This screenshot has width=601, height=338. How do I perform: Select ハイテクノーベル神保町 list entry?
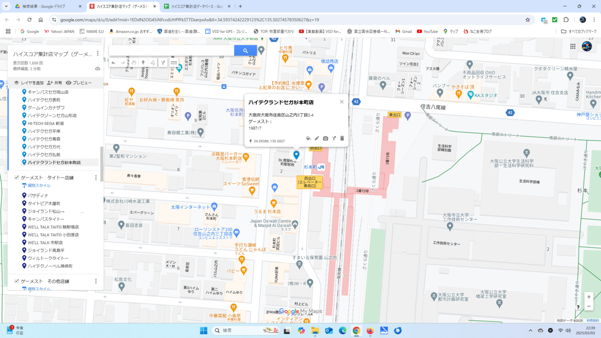click(x=50, y=266)
